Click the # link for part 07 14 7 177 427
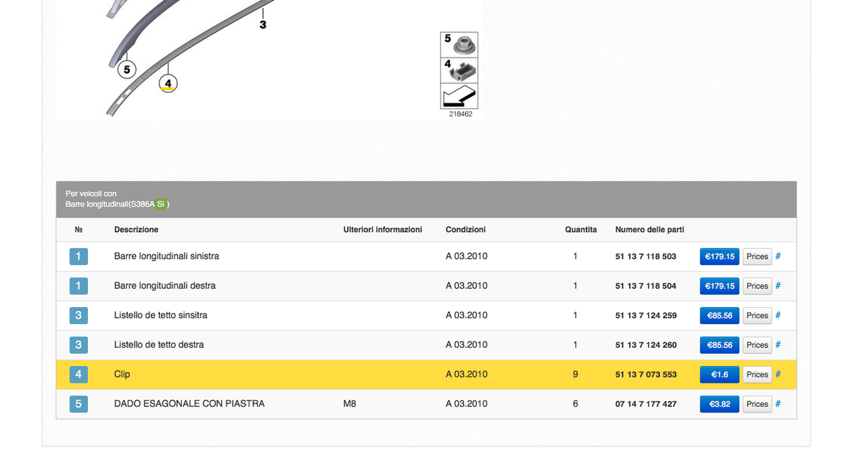Viewport: 866px width, 462px height. 778,404
